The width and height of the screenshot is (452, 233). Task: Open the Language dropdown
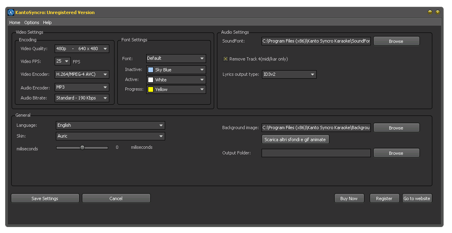[x=110, y=126]
